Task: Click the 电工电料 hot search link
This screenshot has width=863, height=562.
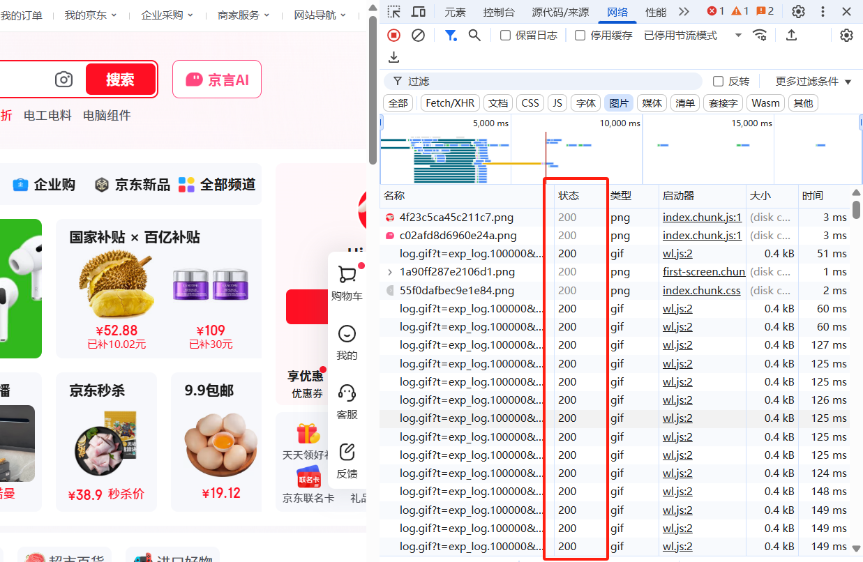Action: (48, 116)
